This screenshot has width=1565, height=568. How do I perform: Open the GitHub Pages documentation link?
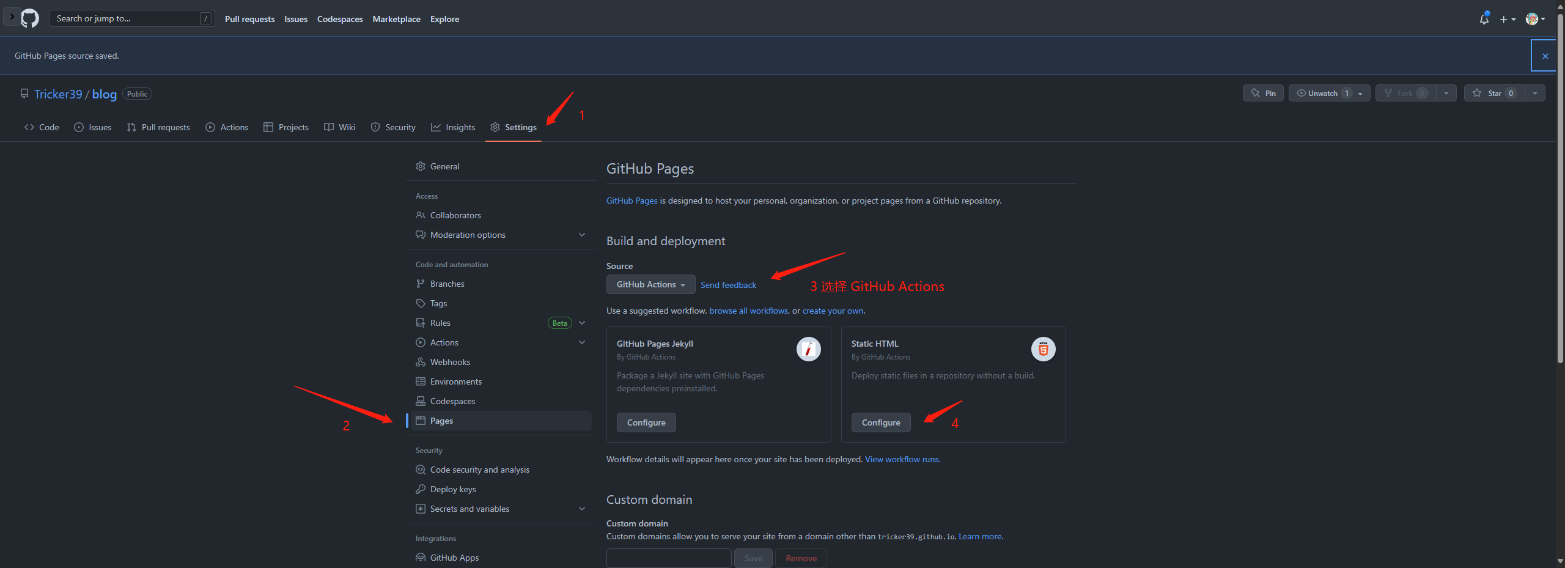coord(632,201)
